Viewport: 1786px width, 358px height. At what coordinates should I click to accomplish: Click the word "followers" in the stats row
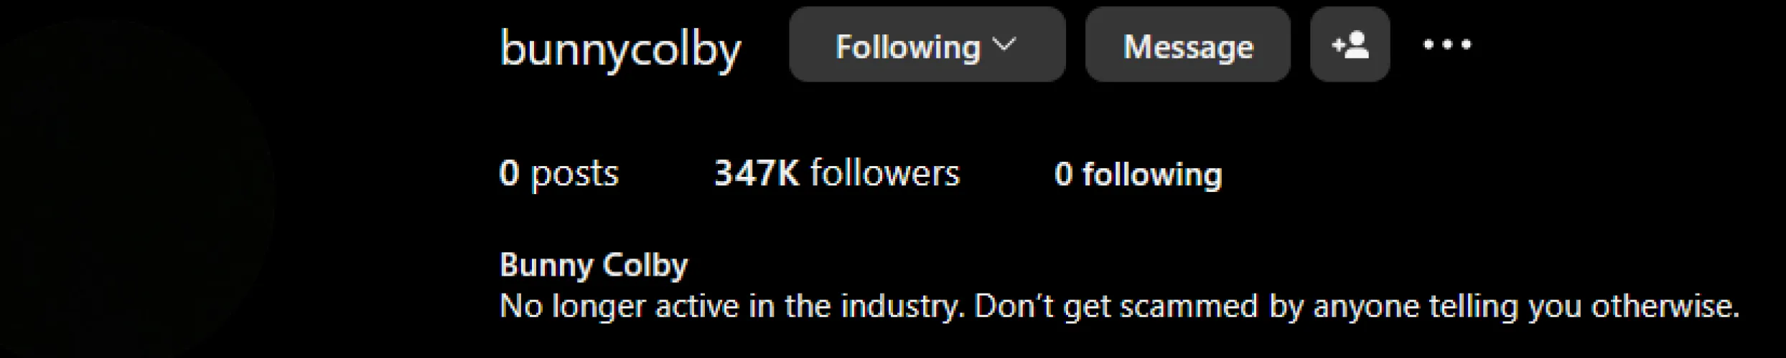pyautogui.click(x=884, y=174)
